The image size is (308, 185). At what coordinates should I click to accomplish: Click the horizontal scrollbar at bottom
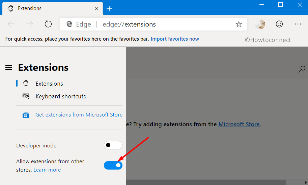coord(206,182)
